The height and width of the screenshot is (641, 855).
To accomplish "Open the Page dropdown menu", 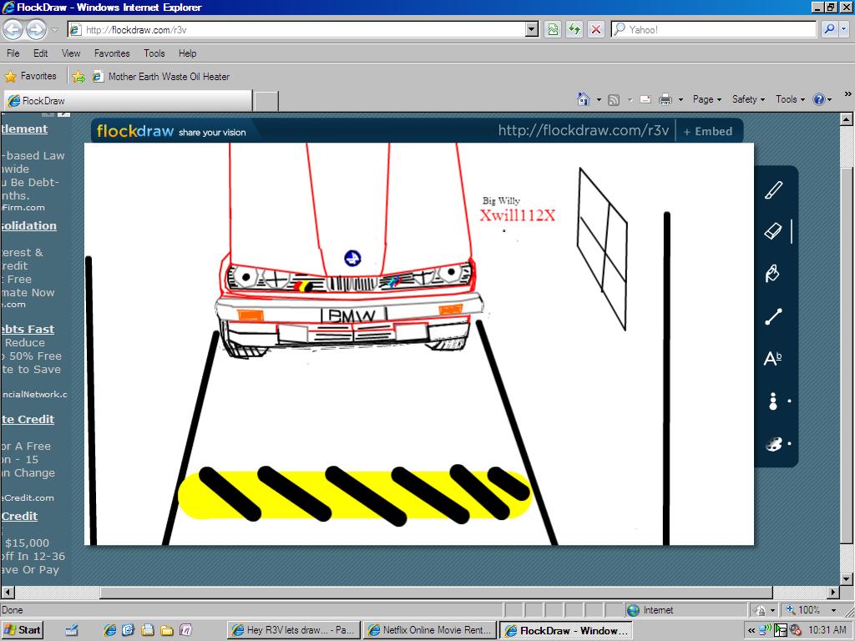I will coord(707,99).
